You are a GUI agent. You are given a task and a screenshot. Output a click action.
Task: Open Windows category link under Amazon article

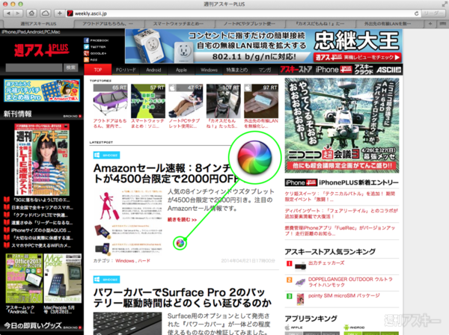point(124,261)
